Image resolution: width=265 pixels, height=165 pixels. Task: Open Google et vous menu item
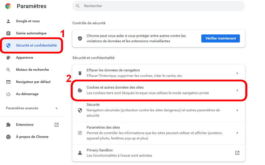28,21
